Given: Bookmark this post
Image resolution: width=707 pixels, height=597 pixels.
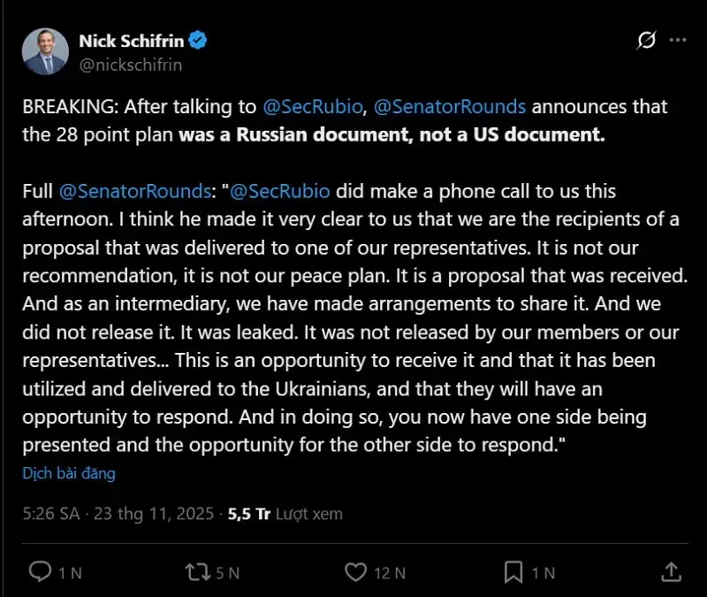Looking at the screenshot, I should point(513,571).
